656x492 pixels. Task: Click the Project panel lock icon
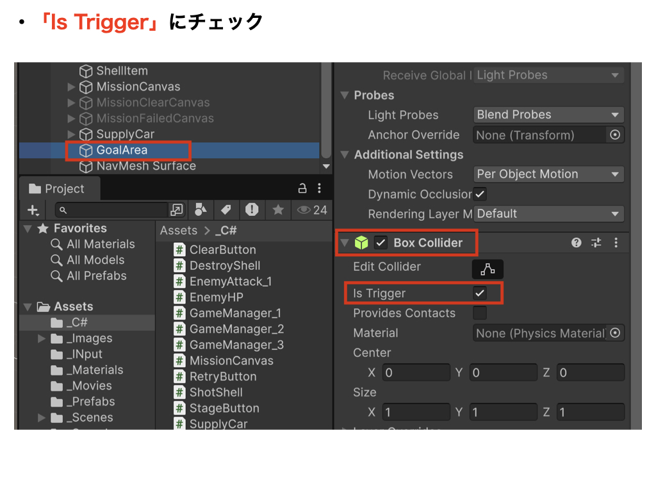point(302,188)
